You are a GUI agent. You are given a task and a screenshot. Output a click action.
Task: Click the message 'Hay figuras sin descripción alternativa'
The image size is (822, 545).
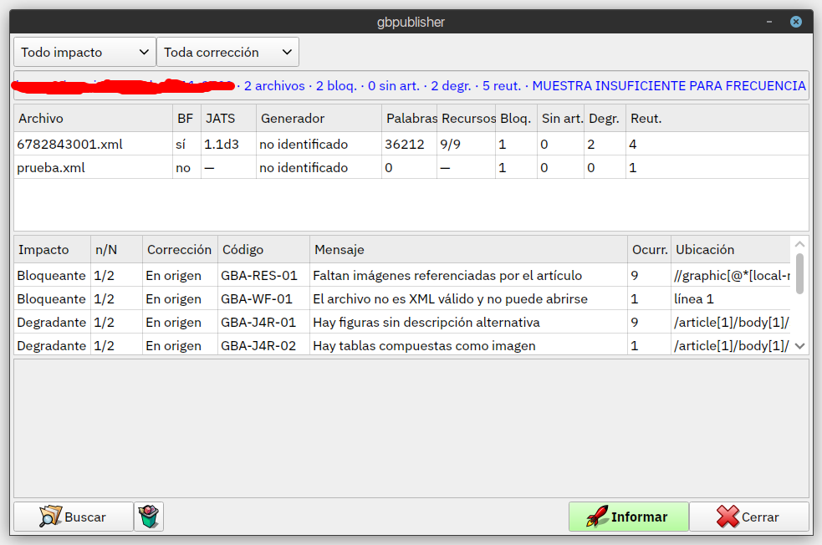[x=426, y=323]
